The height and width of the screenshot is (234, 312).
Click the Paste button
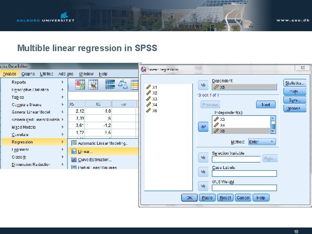207,198
